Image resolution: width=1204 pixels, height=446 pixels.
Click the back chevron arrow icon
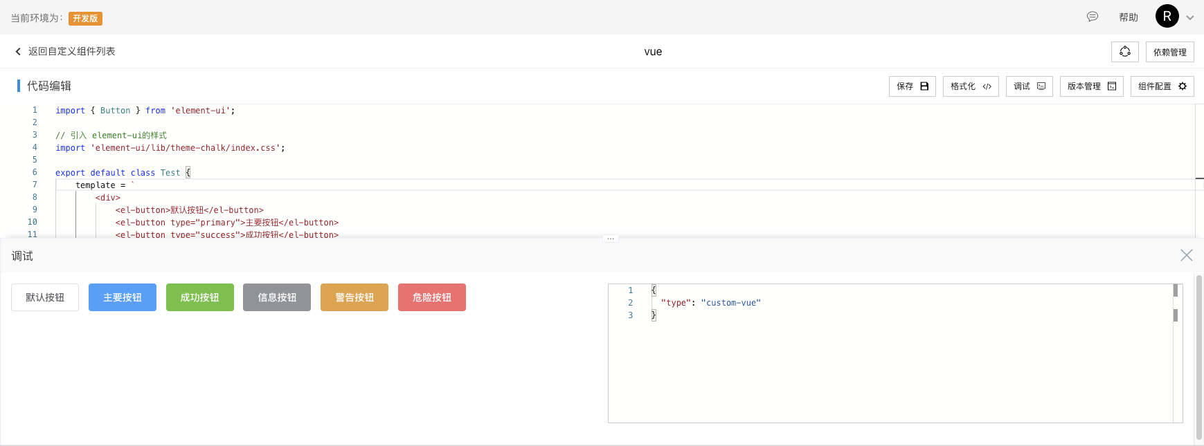pyautogui.click(x=18, y=51)
